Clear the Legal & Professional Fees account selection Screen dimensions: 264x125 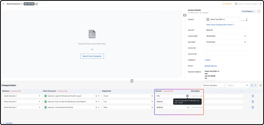pyautogui.click(x=96, y=96)
